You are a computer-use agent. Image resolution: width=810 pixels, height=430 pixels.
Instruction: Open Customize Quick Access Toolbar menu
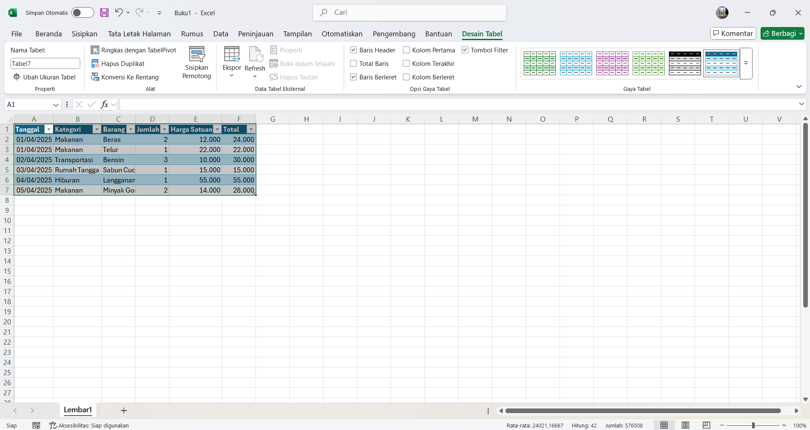159,13
